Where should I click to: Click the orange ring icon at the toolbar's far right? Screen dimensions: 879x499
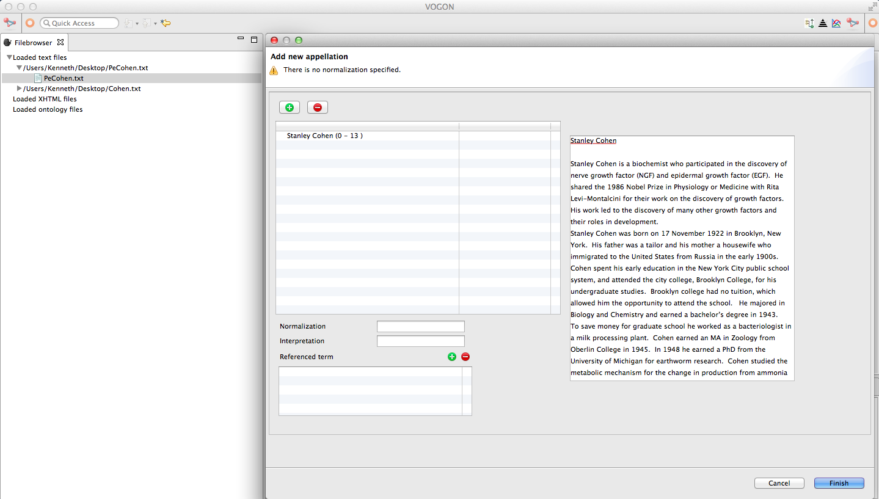(x=873, y=23)
